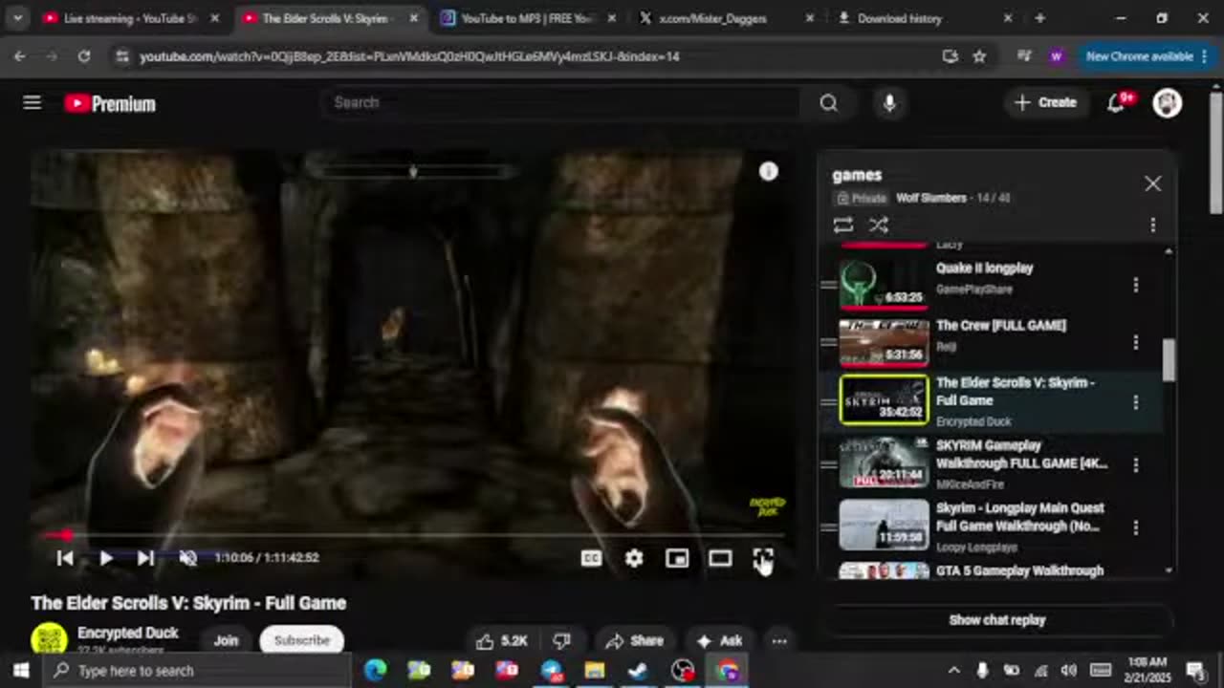Play the Skyrim video
1224x688 pixels.
[105, 558]
